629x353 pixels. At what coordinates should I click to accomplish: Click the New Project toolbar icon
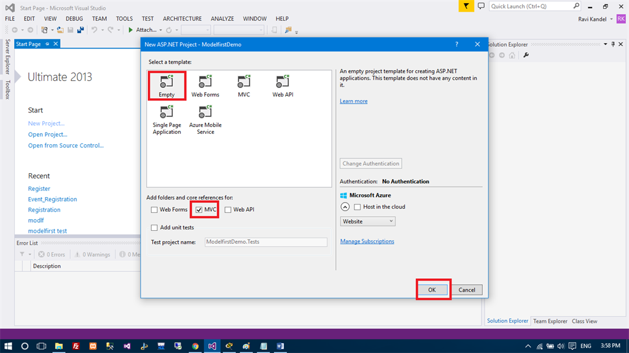pos(44,30)
